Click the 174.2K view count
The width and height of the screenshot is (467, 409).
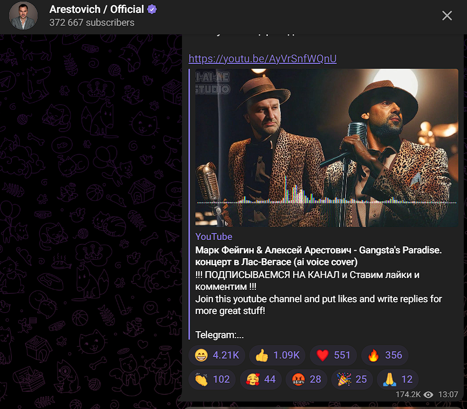click(x=408, y=395)
